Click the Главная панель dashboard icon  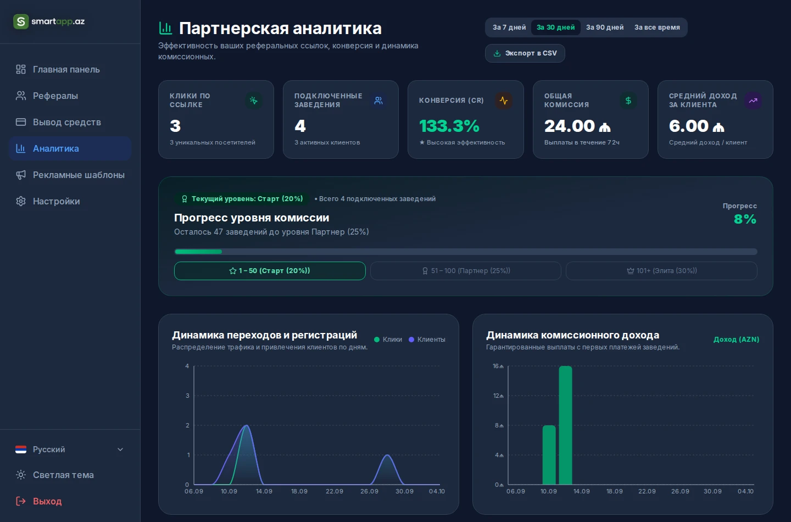tap(21, 69)
